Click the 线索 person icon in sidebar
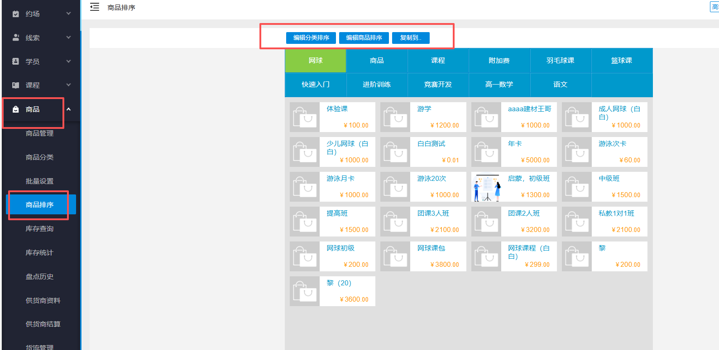719x350 pixels. [16, 38]
